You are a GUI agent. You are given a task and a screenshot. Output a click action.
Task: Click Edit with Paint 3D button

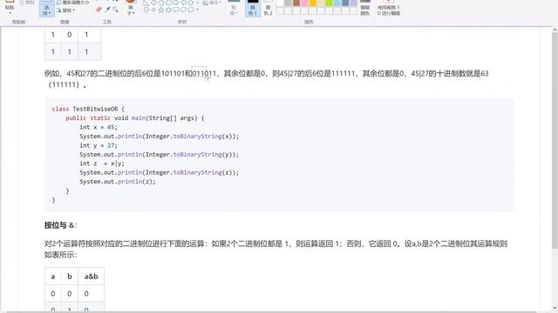[x=389, y=8]
